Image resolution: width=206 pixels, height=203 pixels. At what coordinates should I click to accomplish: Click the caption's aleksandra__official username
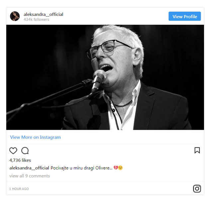(x=29, y=168)
